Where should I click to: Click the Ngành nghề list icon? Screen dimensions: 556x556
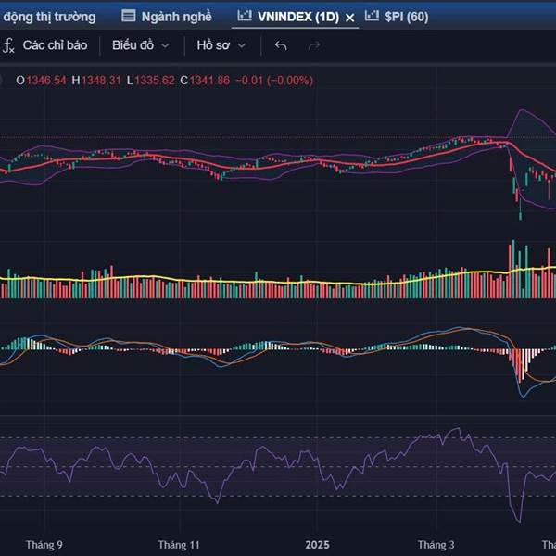[128, 16]
